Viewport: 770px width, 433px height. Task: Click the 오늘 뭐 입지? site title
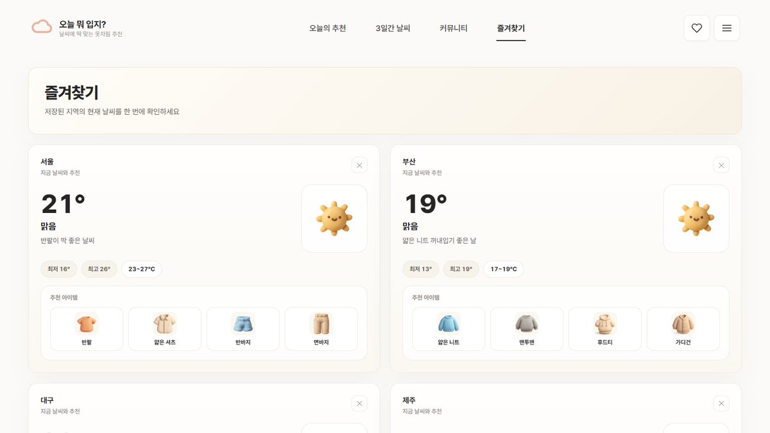coord(82,24)
